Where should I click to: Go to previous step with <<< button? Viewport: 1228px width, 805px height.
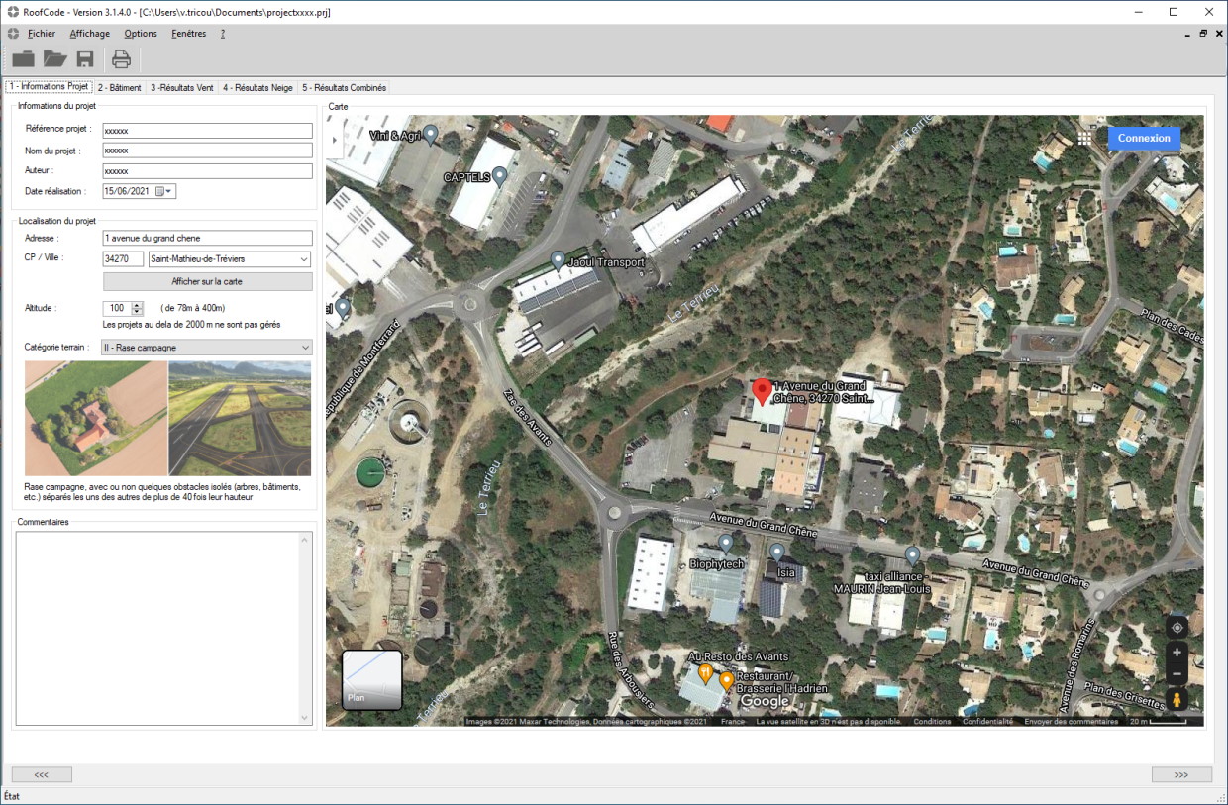pyautogui.click(x=42, y=774)
